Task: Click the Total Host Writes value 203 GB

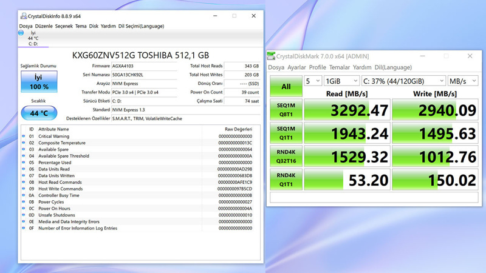Action: [242, 75]
